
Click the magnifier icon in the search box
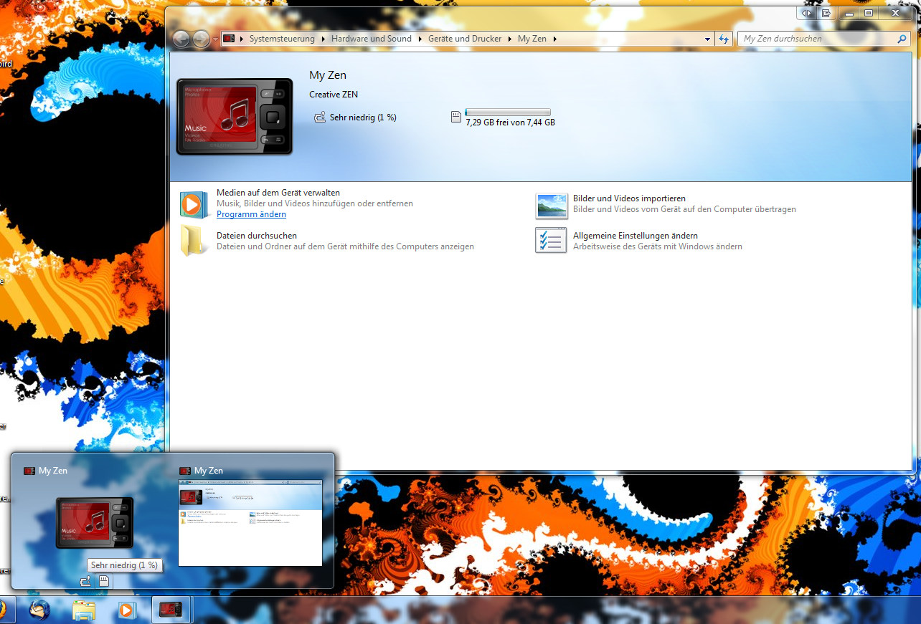[902, 39]
